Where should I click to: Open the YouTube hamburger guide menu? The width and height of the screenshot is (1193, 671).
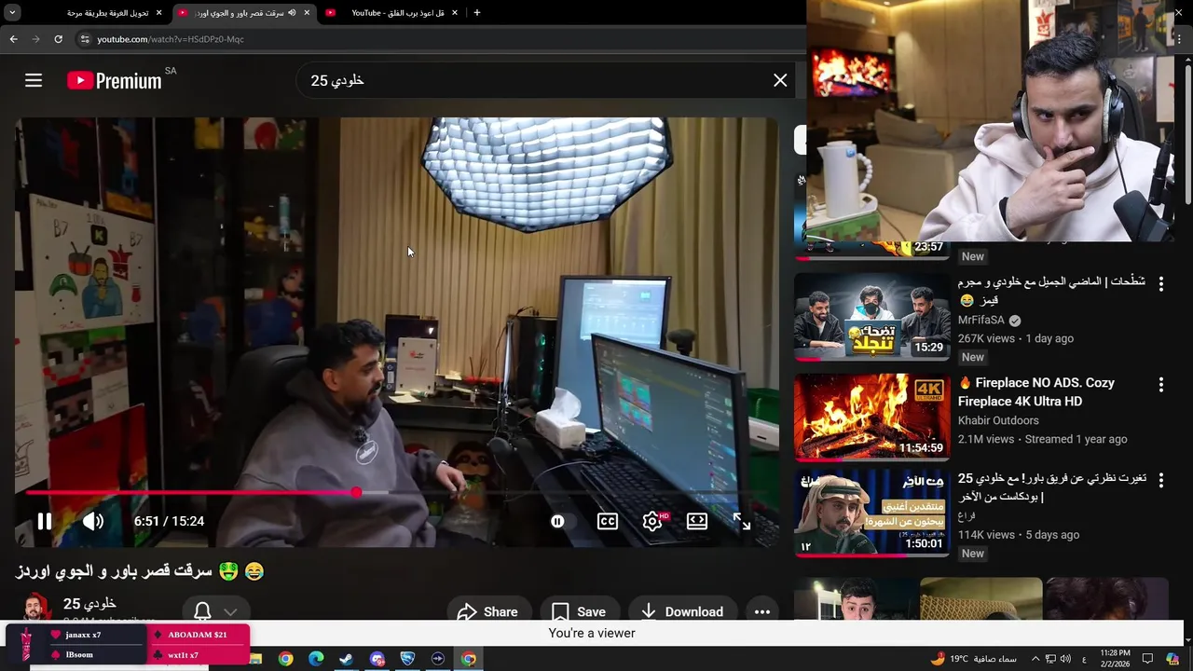[34, 81]
